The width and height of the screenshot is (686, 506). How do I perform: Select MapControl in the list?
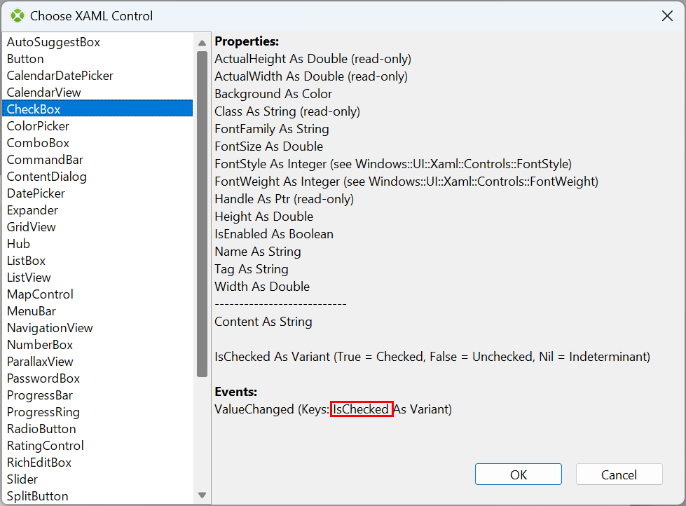click(97, 294)
